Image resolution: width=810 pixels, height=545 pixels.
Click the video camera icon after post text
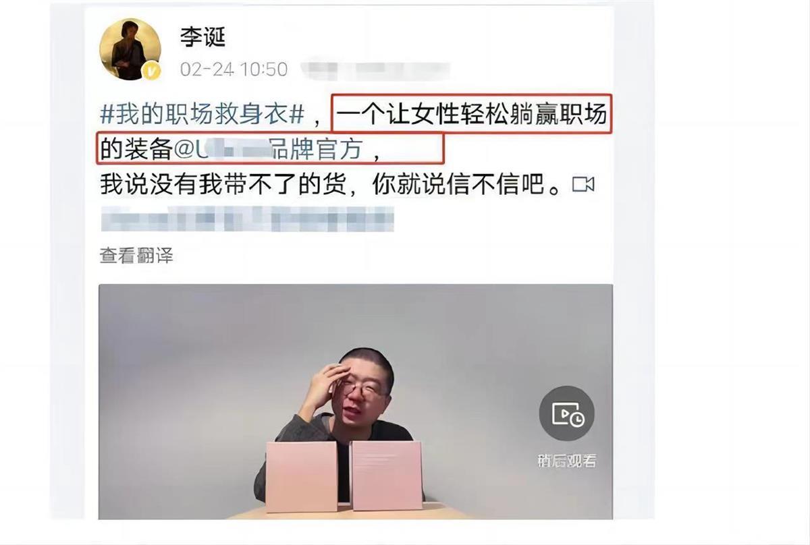tap(583, 184)
